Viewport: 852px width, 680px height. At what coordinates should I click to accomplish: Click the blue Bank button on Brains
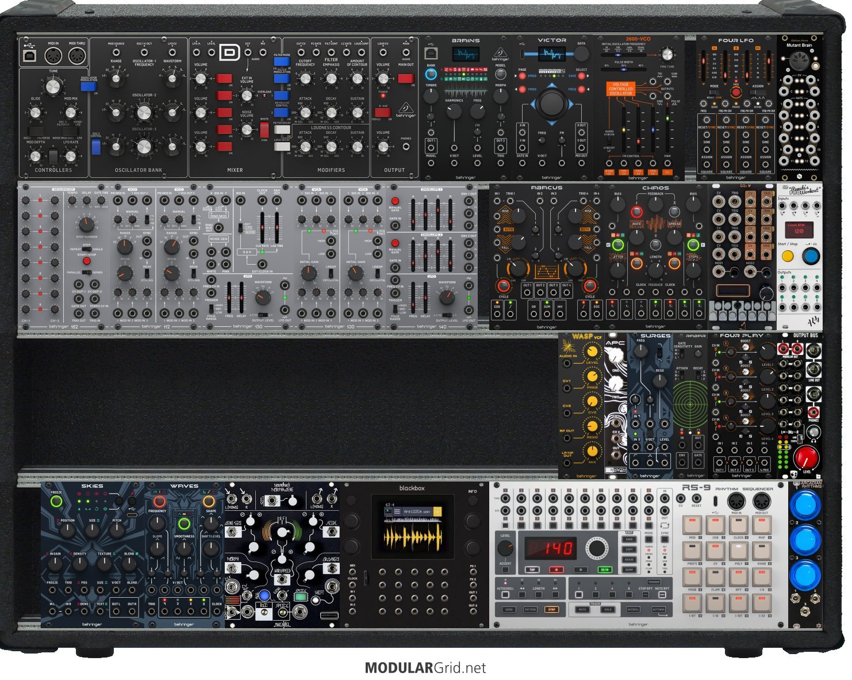(x=431, y=74)
